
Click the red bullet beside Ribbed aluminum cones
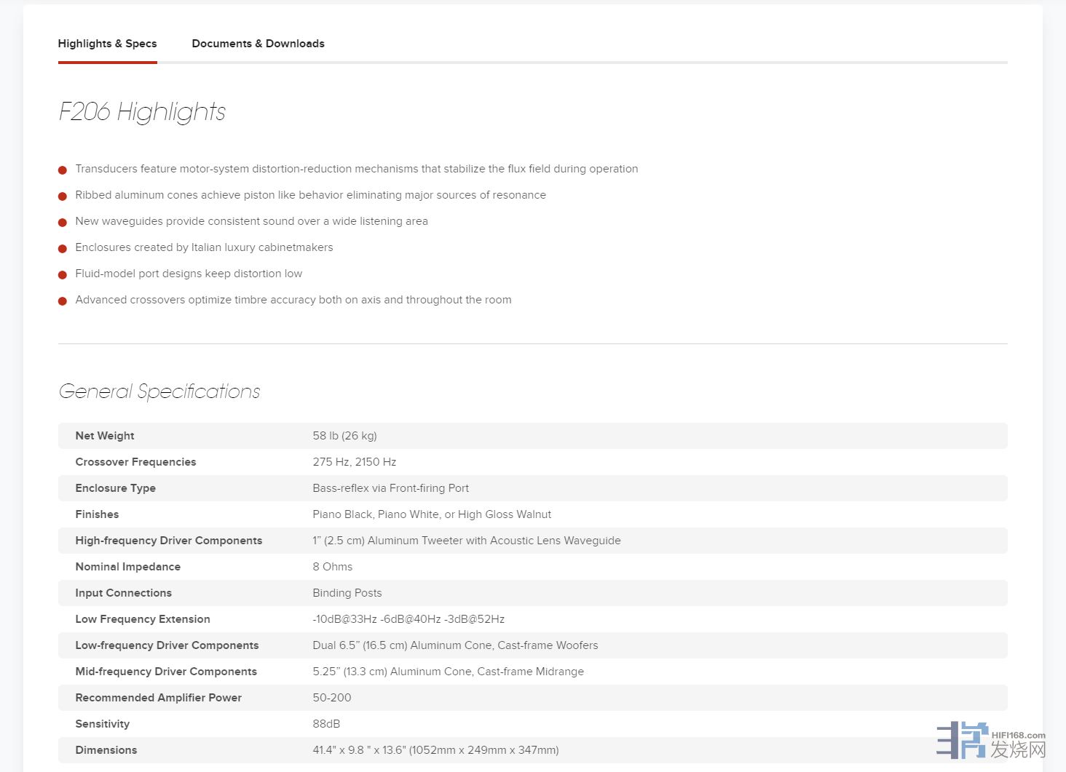click(x=63, y=196)
